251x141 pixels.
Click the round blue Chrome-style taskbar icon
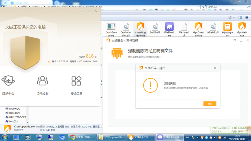62,137
